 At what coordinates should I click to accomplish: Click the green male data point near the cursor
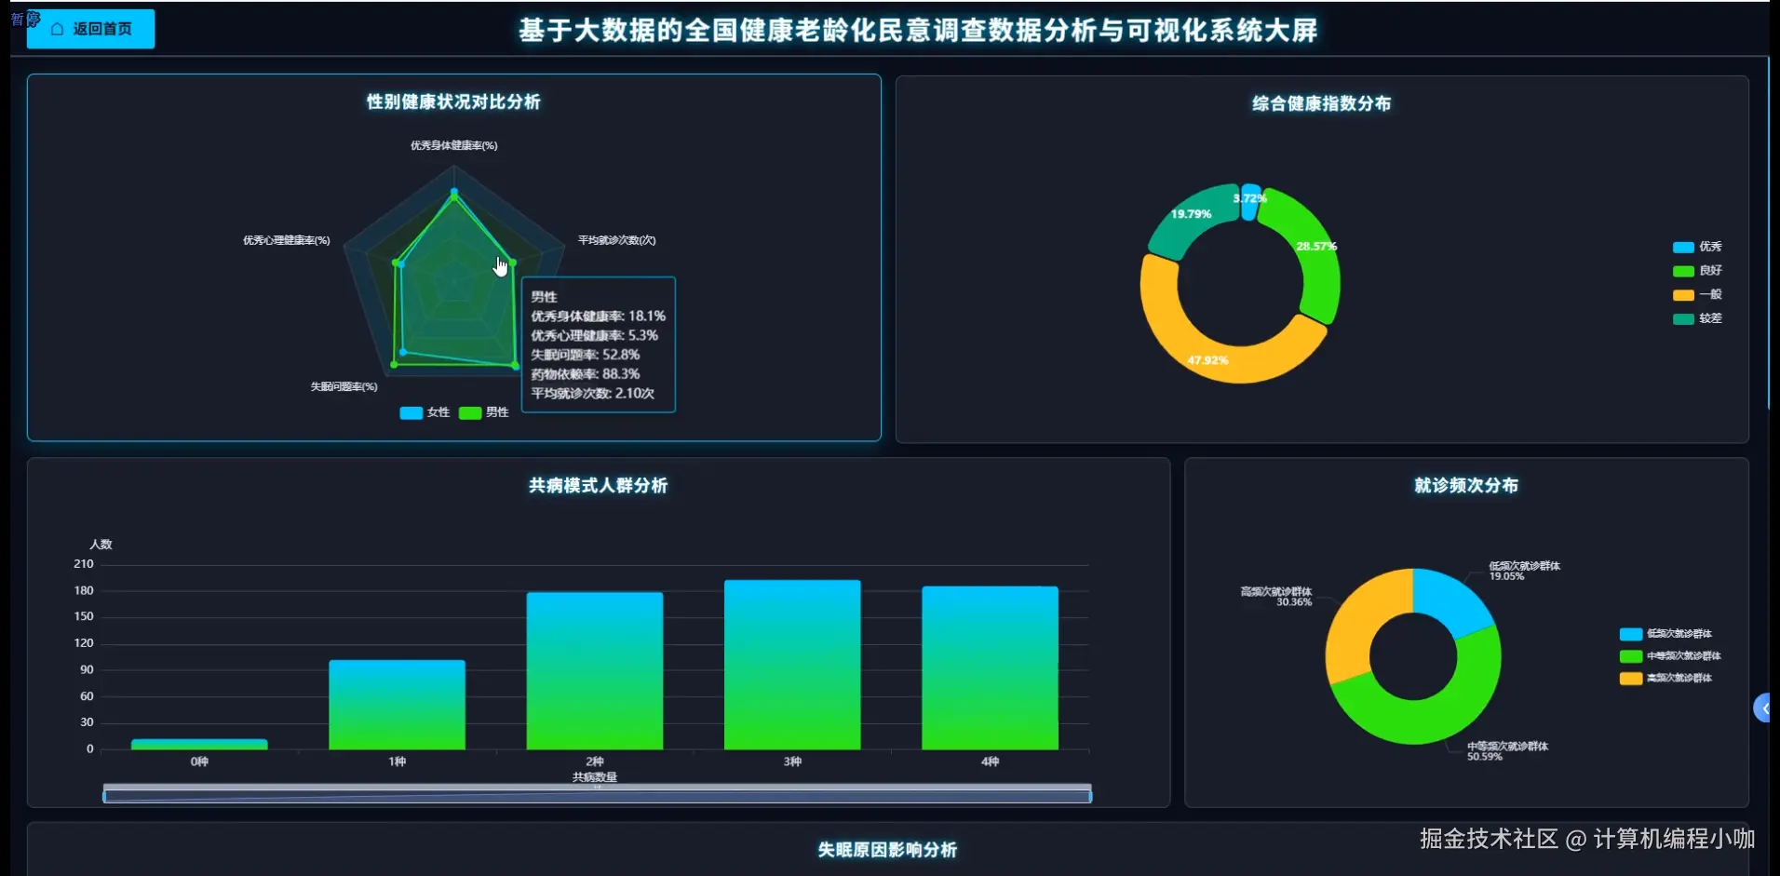pos(513,263)
